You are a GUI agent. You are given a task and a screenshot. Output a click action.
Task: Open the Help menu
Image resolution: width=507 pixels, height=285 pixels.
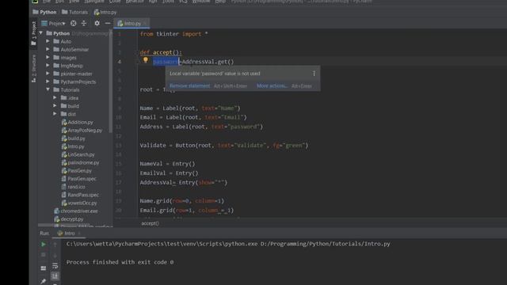[220, 2]
